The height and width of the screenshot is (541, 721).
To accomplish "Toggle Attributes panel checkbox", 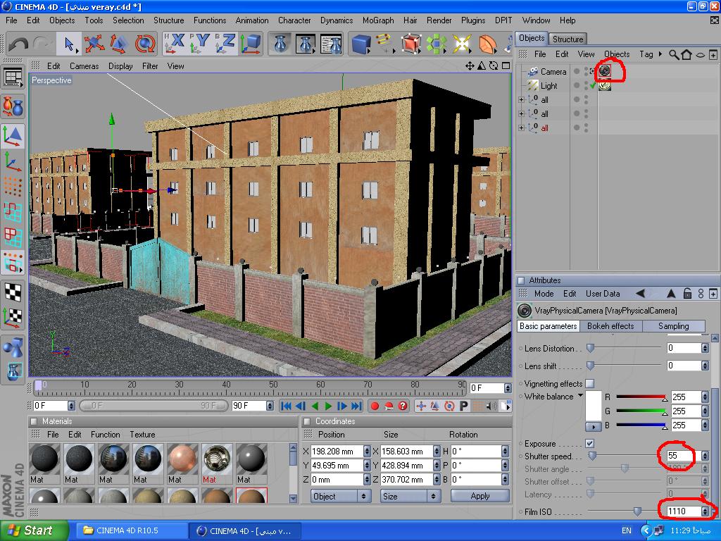I will (x=521, y=280).
